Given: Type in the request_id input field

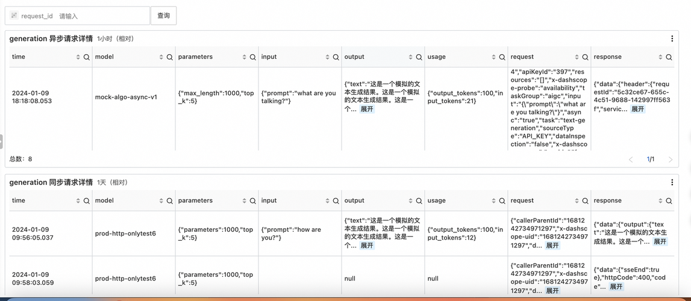Looking at the screenshot, I should pyautogui.click(x=101, y=16).
